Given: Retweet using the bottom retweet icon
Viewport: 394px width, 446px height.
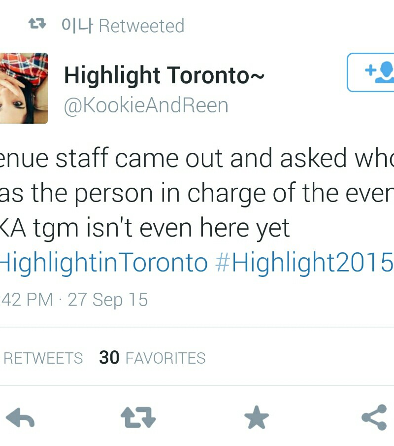Looking at the screenshot, I should pos(138,417).
